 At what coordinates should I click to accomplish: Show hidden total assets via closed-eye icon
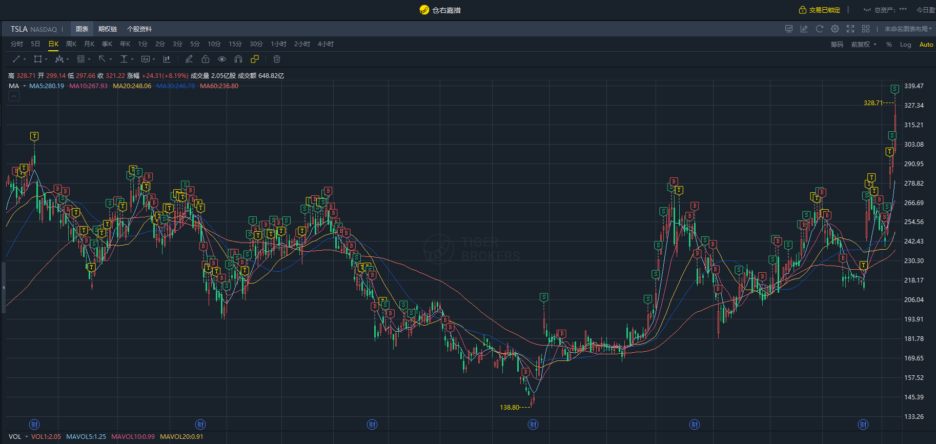point(867,10)
